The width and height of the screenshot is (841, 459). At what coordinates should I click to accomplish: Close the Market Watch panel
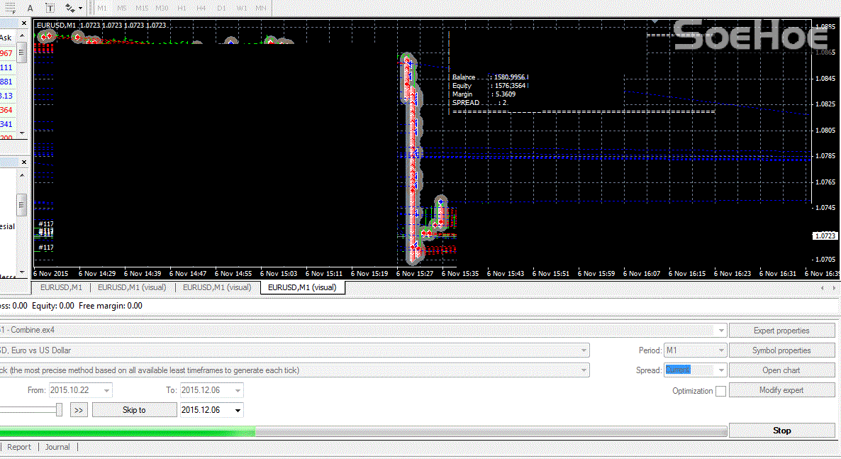tap(23, 23)
